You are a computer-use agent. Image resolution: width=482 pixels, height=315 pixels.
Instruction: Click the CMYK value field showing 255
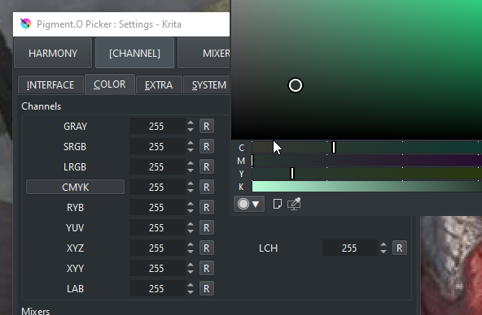click(157, 187)
